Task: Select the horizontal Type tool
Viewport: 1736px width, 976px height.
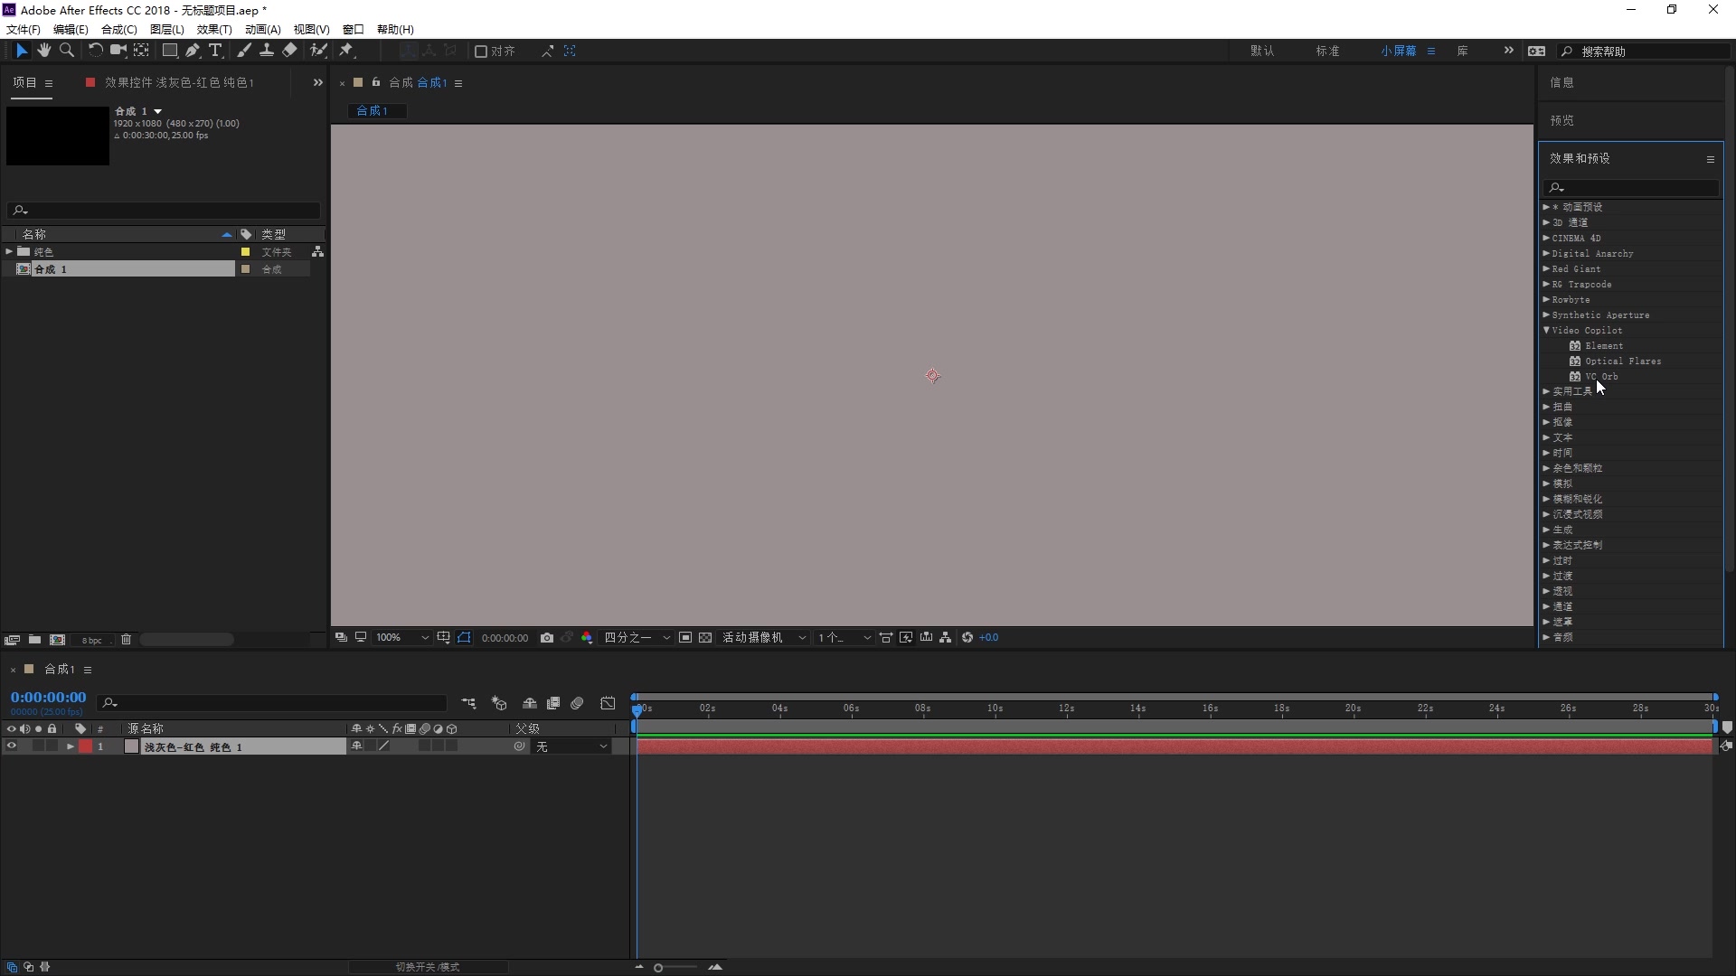Action: pyautogui.click(x=216, y=51)
